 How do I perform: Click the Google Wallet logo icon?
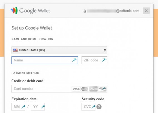click(14, 11)
